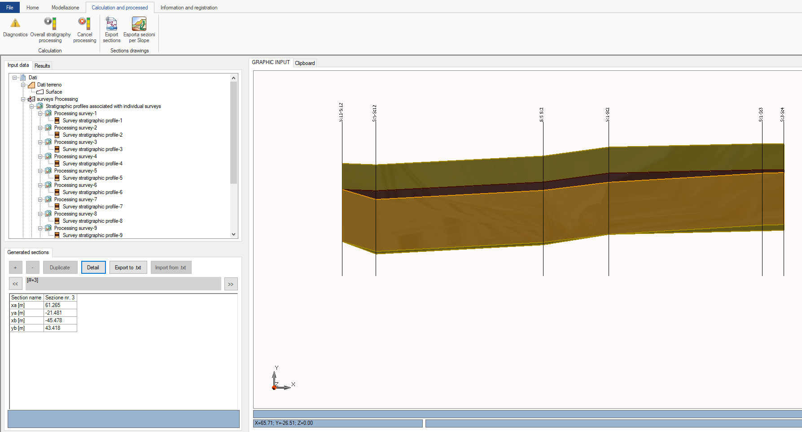Collapse the surveys Processing node
Viewport: 802px width, 432px height.
click(23, 99)
